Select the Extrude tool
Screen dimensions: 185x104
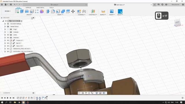(22, 11)
